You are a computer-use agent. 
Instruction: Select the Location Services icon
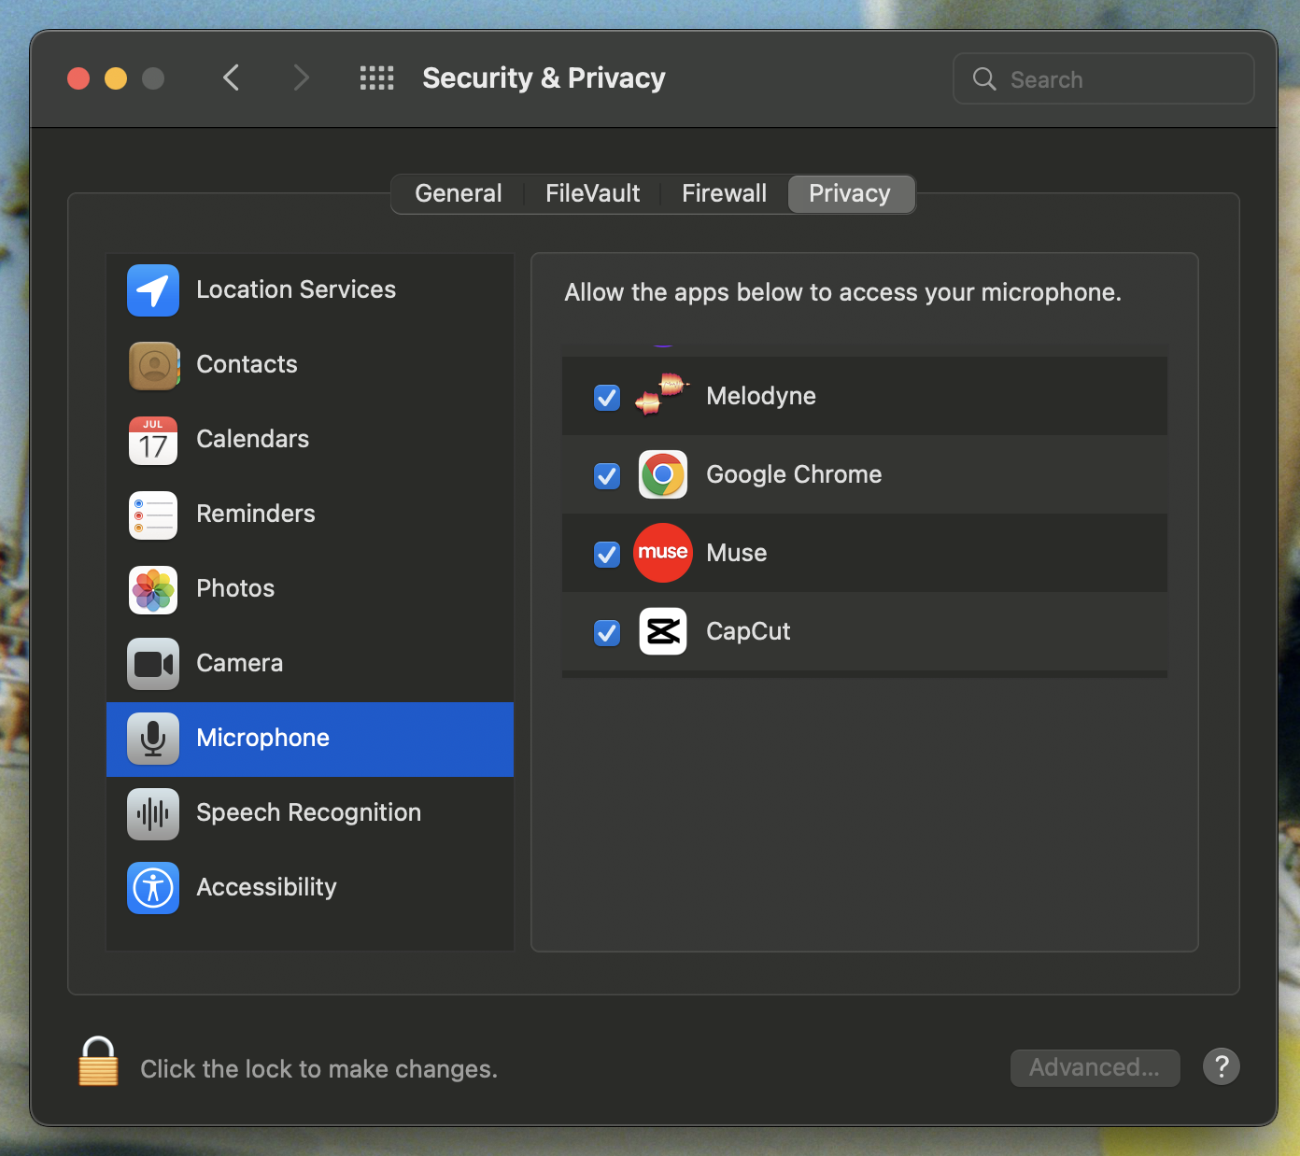[x=152, y=290]
